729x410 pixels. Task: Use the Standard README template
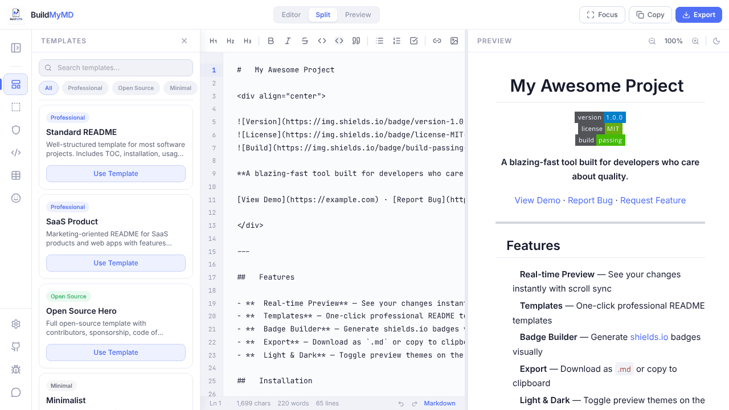(116, 174)
